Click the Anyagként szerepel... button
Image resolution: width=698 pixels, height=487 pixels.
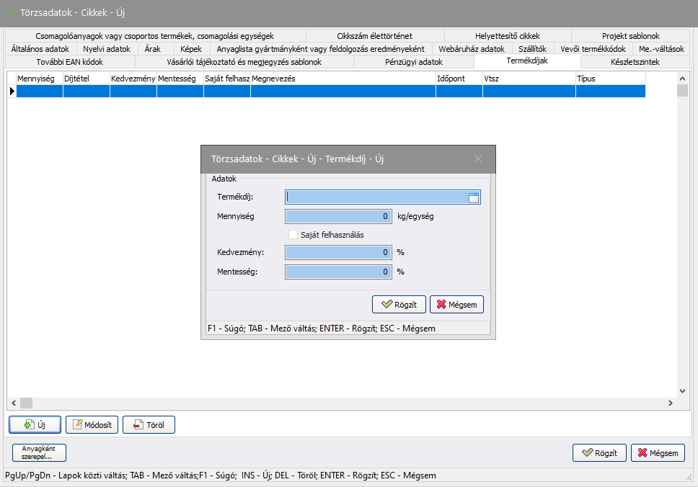tap(39, 453)
